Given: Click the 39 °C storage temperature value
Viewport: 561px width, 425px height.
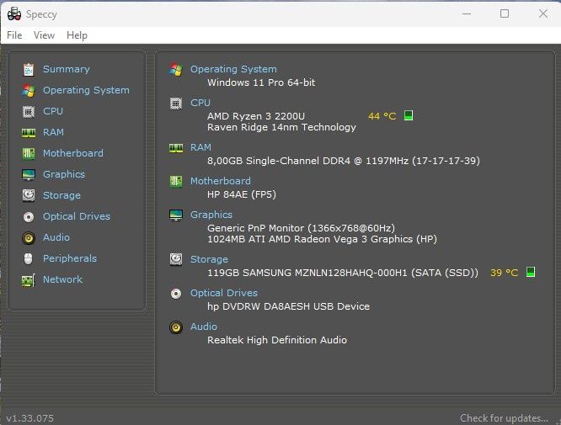Looking at the screenshot, I should point(504,273).
